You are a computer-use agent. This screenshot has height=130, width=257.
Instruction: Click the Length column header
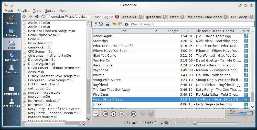coord(173,31)
